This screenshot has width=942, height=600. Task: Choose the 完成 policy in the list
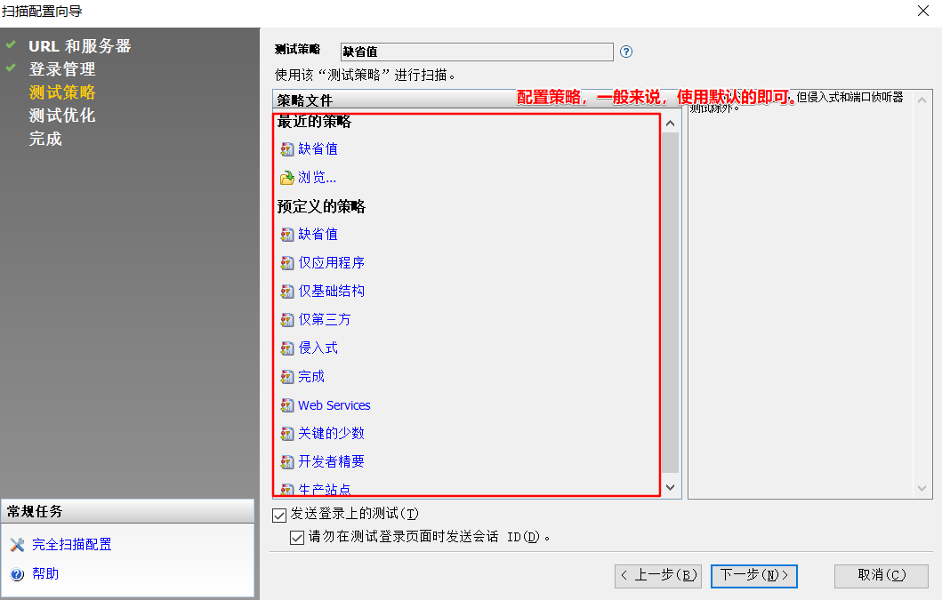tap(311, 377)
